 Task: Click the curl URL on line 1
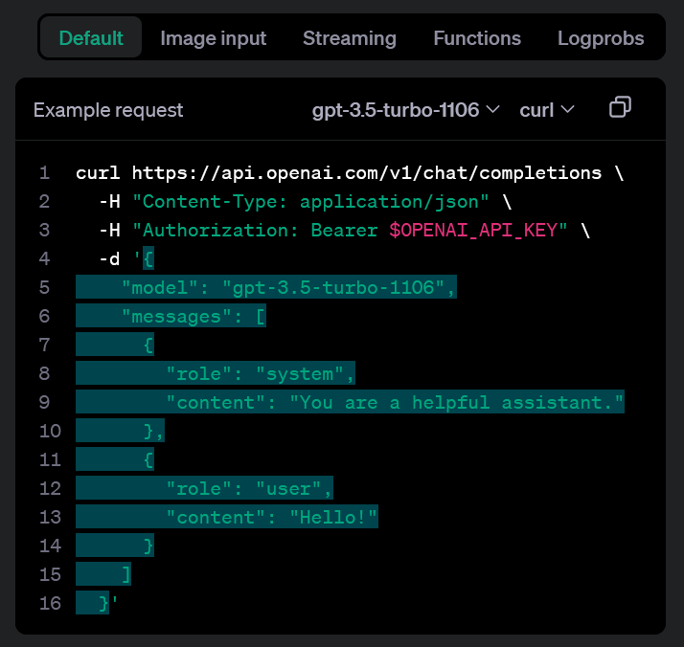(367, 173)
